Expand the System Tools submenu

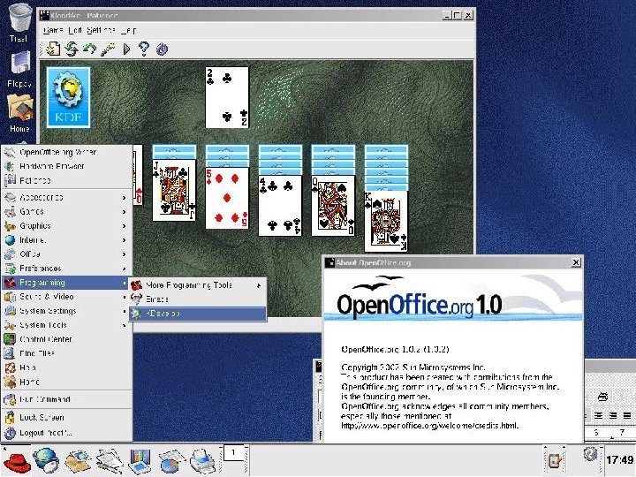pyautogui.click(x=67, y=325)
